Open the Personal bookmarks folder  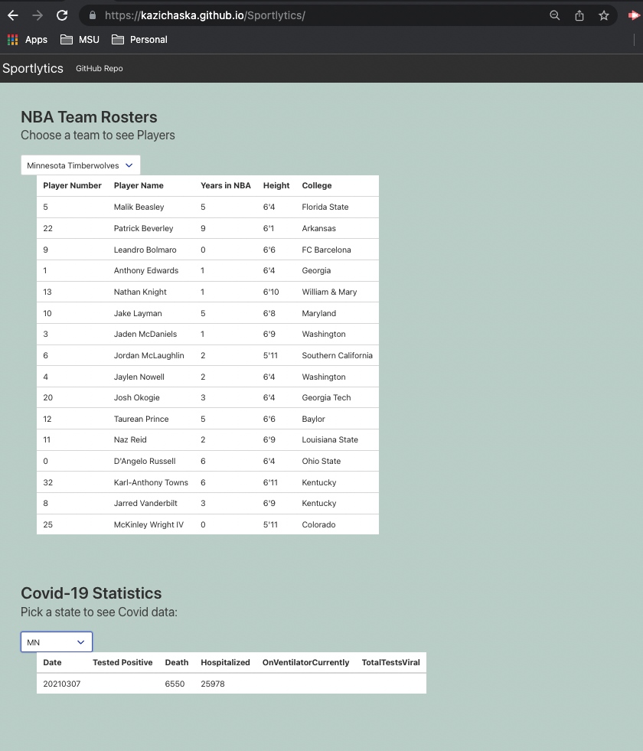139,40
